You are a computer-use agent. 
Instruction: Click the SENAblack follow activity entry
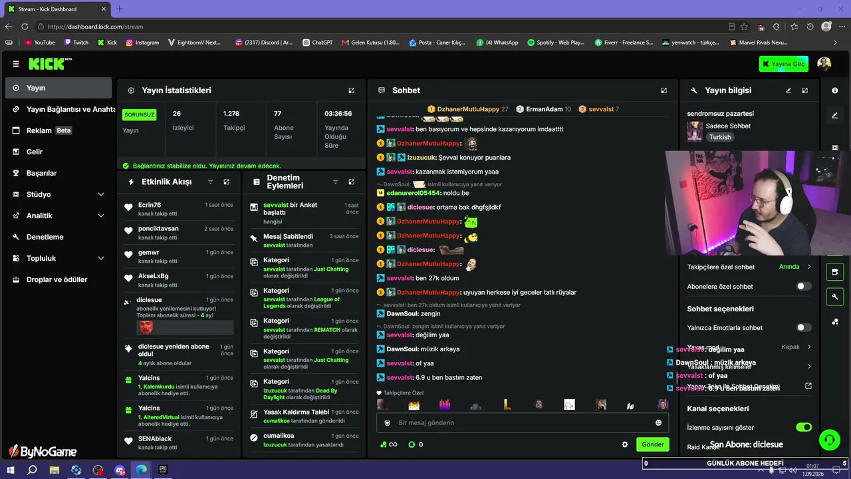[x=180, y=442]
